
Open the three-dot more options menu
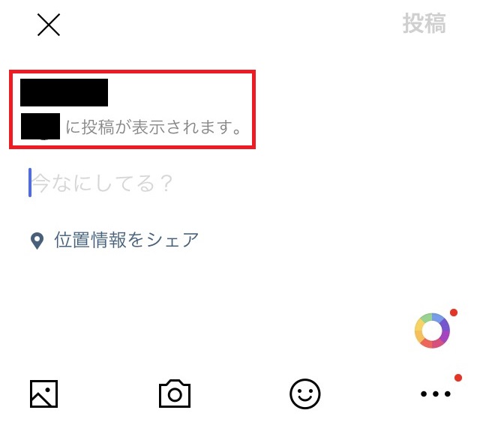coord(435,394)
